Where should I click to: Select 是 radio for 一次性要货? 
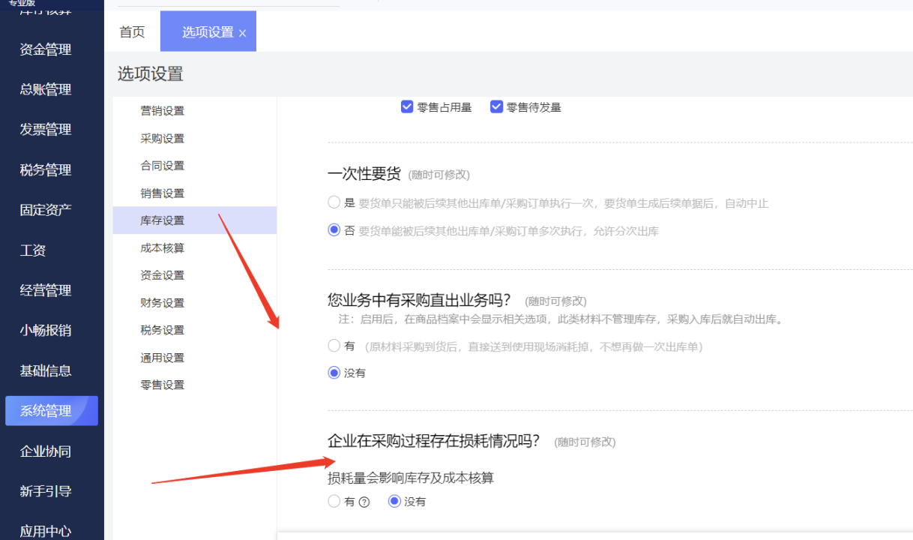tap(334, 202)
